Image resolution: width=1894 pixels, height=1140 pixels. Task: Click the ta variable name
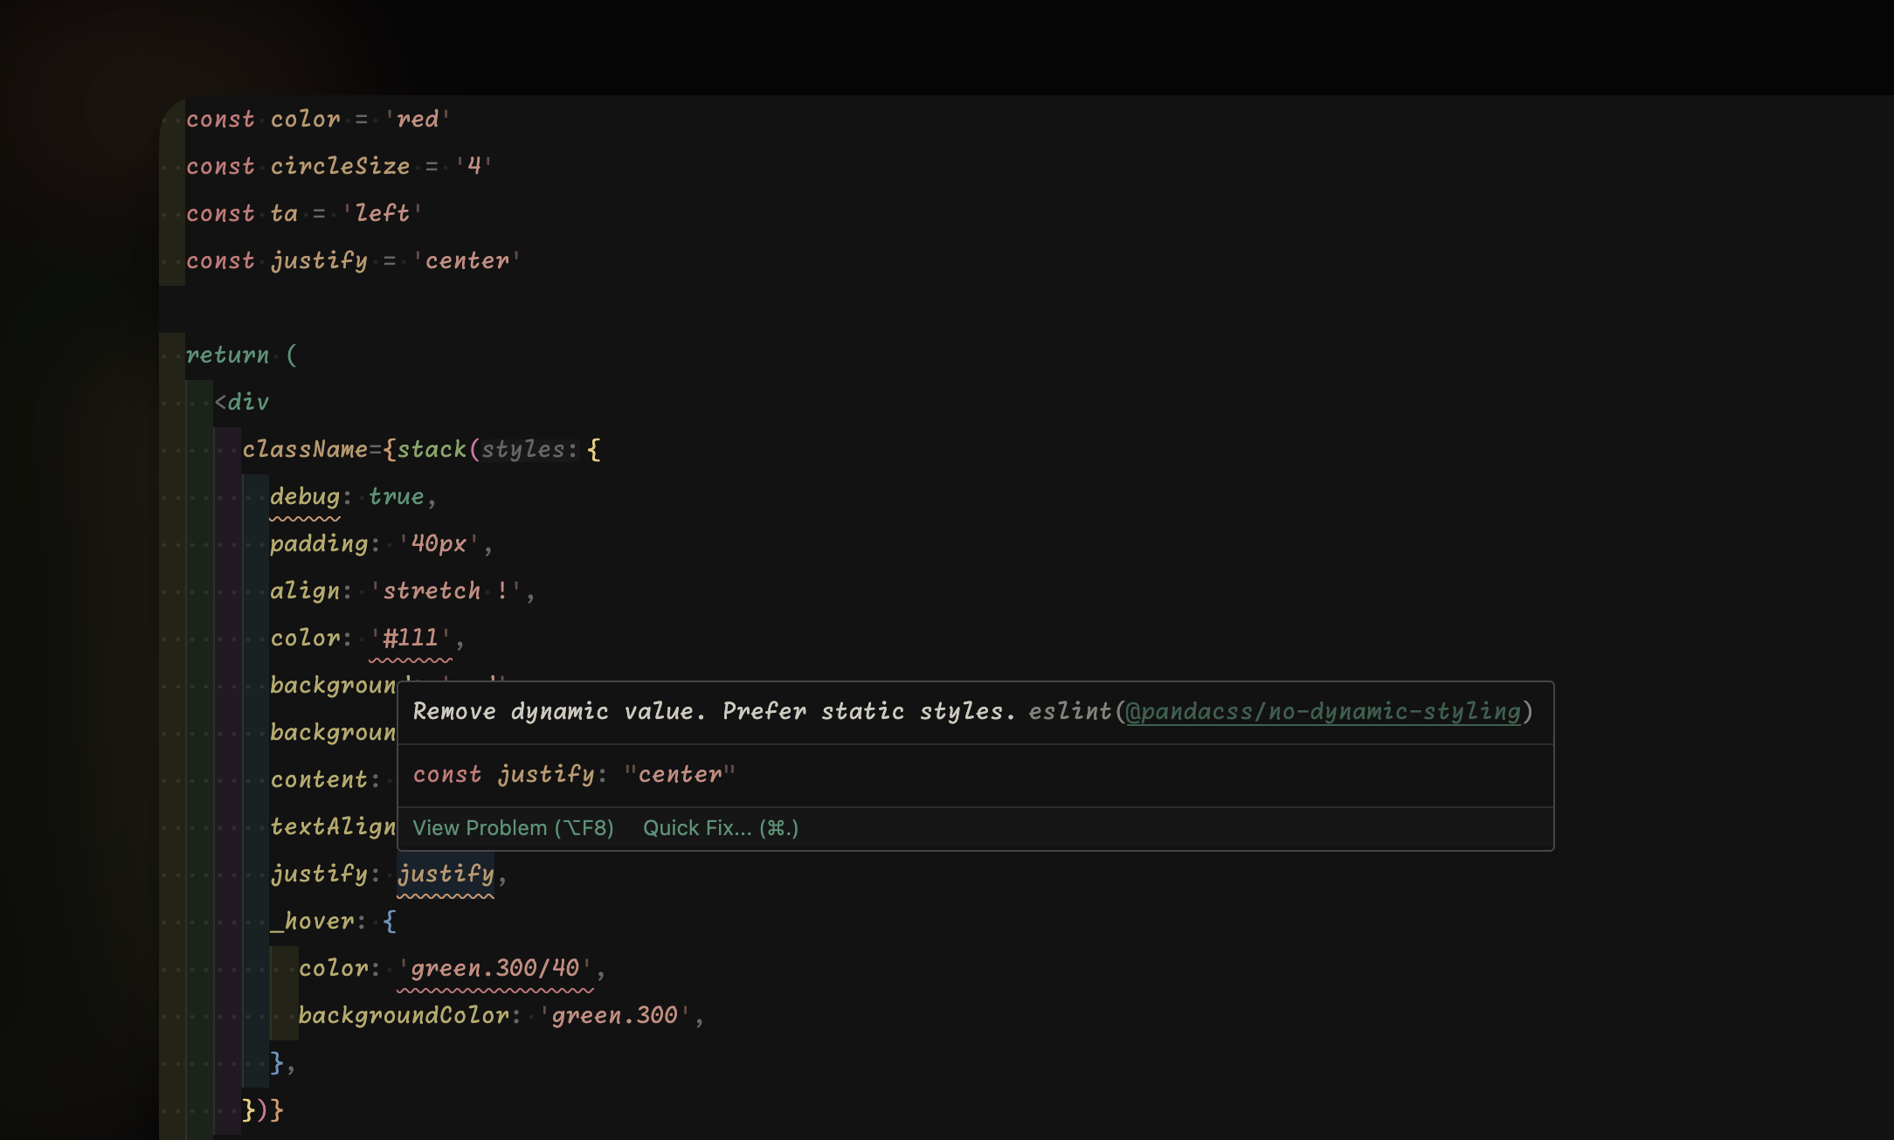click(x=284, y=213)
